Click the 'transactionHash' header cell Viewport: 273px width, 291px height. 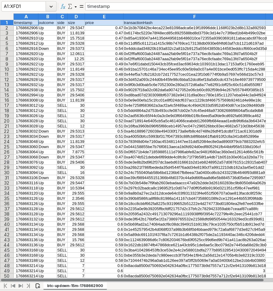tap(194, 23)
